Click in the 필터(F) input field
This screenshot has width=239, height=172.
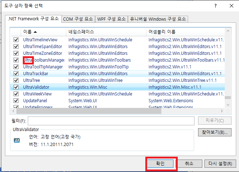click(111, 121)
